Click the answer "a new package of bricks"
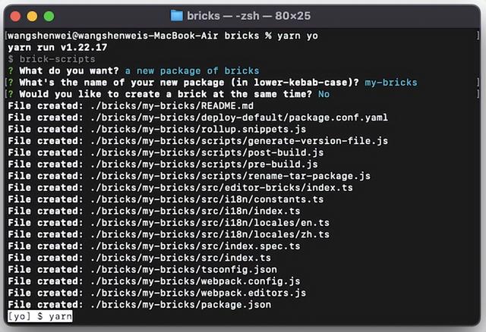The width and height of the screenshot is (486, 332). pos(192,70)
